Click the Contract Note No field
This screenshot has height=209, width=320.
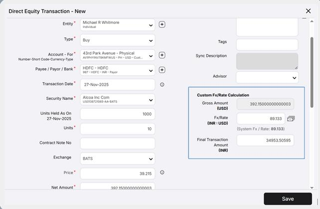117,143
